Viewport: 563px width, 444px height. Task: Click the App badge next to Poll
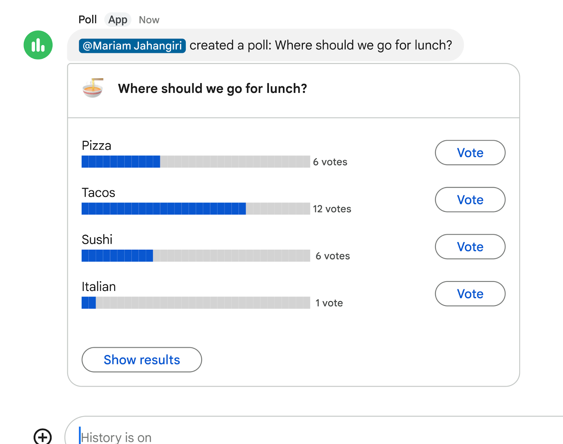(x=118, y=19)
